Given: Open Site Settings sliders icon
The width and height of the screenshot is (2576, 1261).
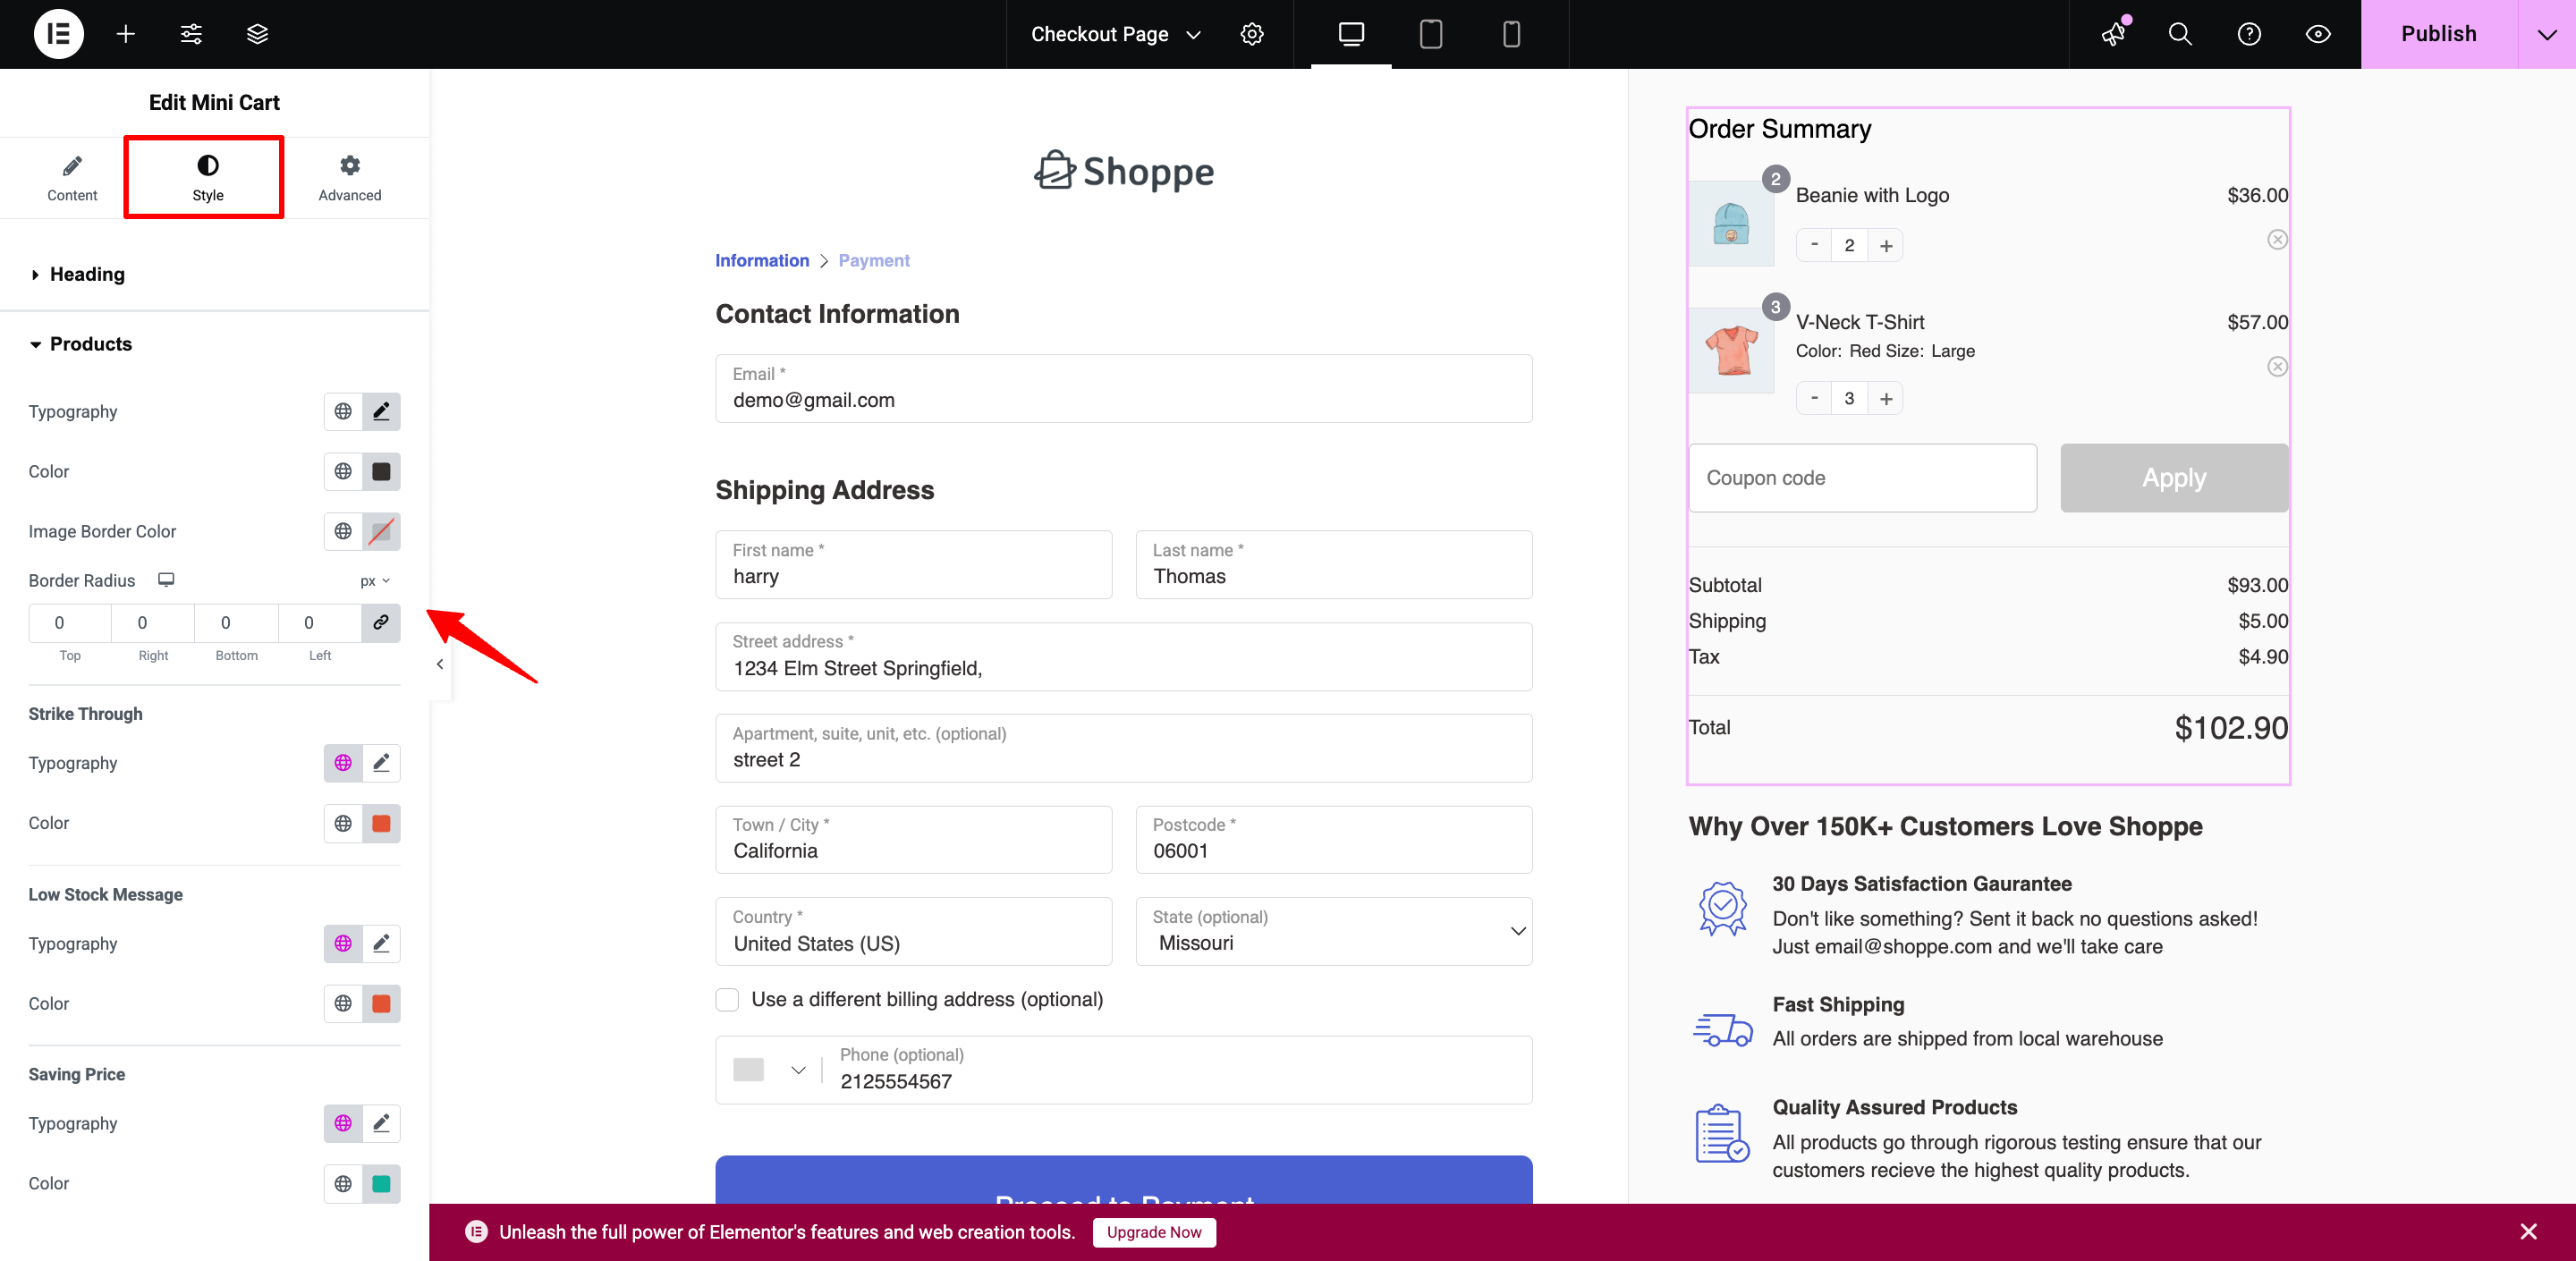Looking at the screenshot, I should [191, 34].
